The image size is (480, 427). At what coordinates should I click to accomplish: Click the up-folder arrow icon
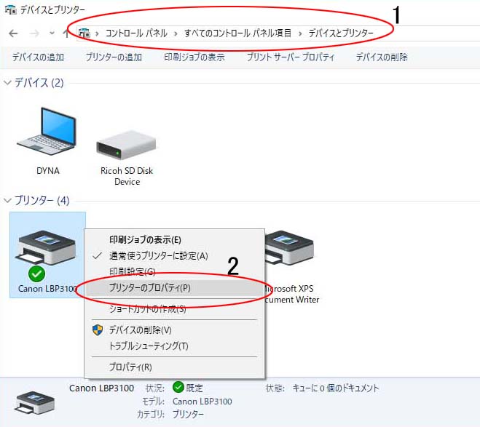click(66, 33)
